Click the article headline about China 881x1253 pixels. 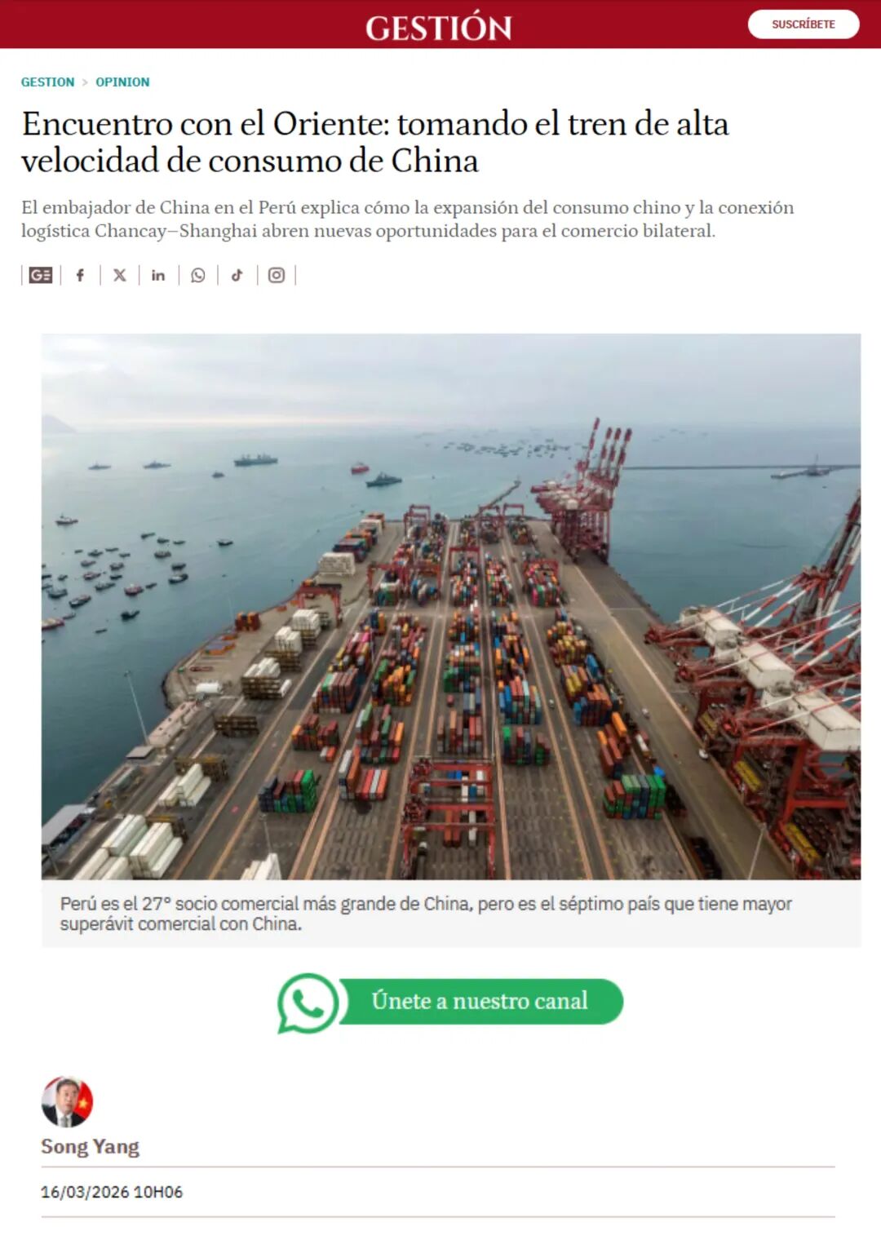375,142
